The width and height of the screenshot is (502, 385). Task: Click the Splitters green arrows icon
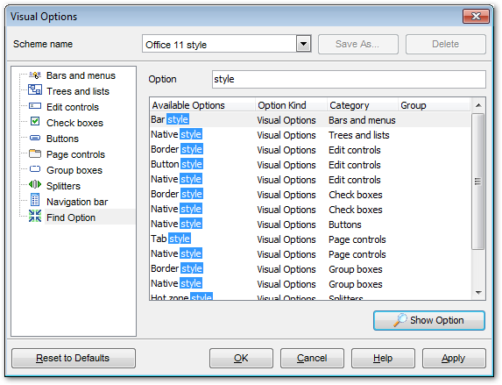click(x=35, y=184)
